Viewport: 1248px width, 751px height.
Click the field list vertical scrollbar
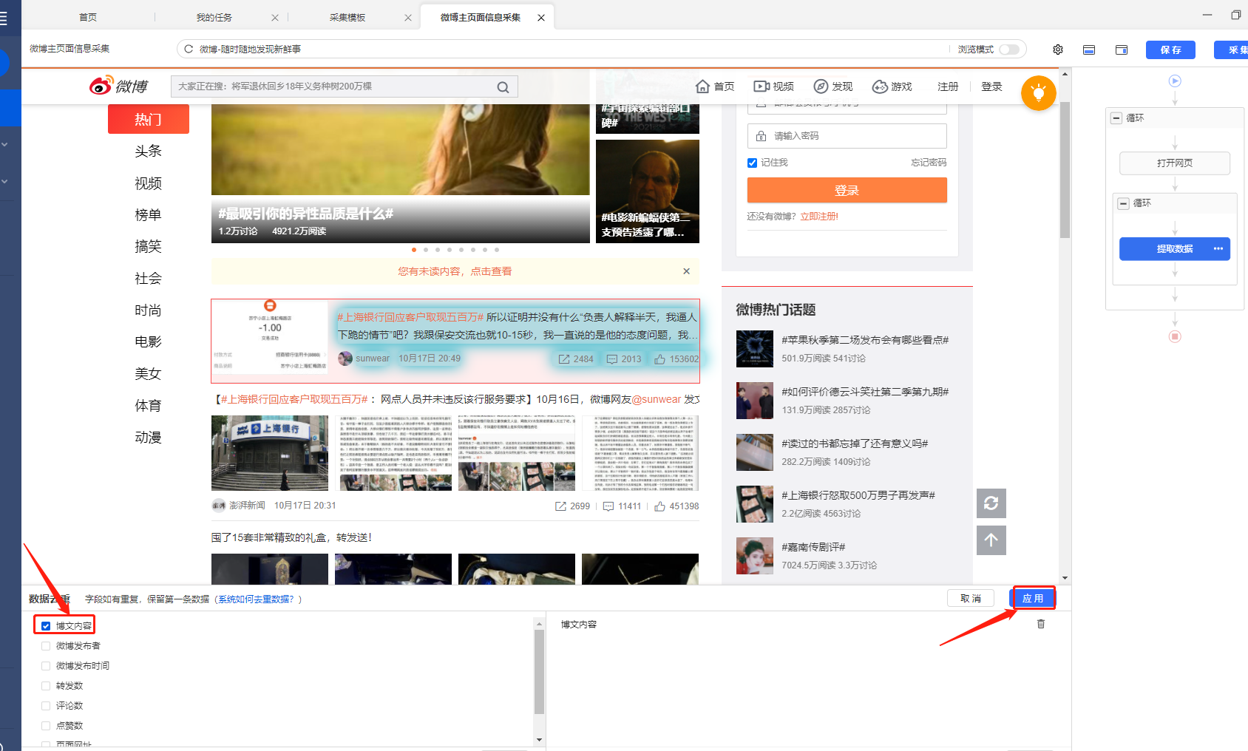point(539,671)
